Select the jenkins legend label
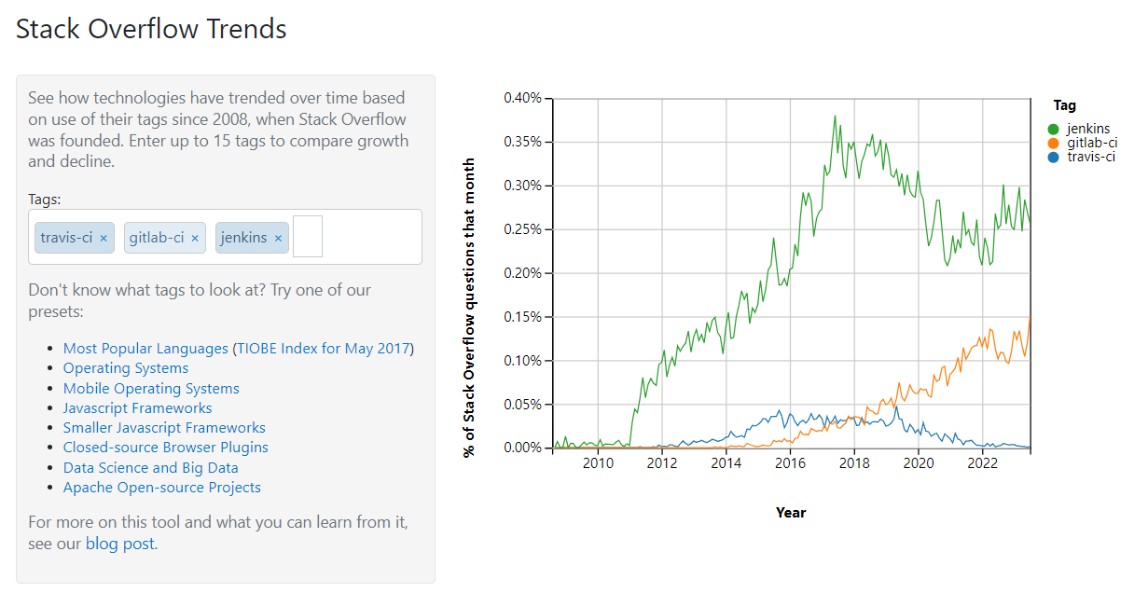Image resolution: width=1148 pixels, height=593 pixels. click(1088, 129)
